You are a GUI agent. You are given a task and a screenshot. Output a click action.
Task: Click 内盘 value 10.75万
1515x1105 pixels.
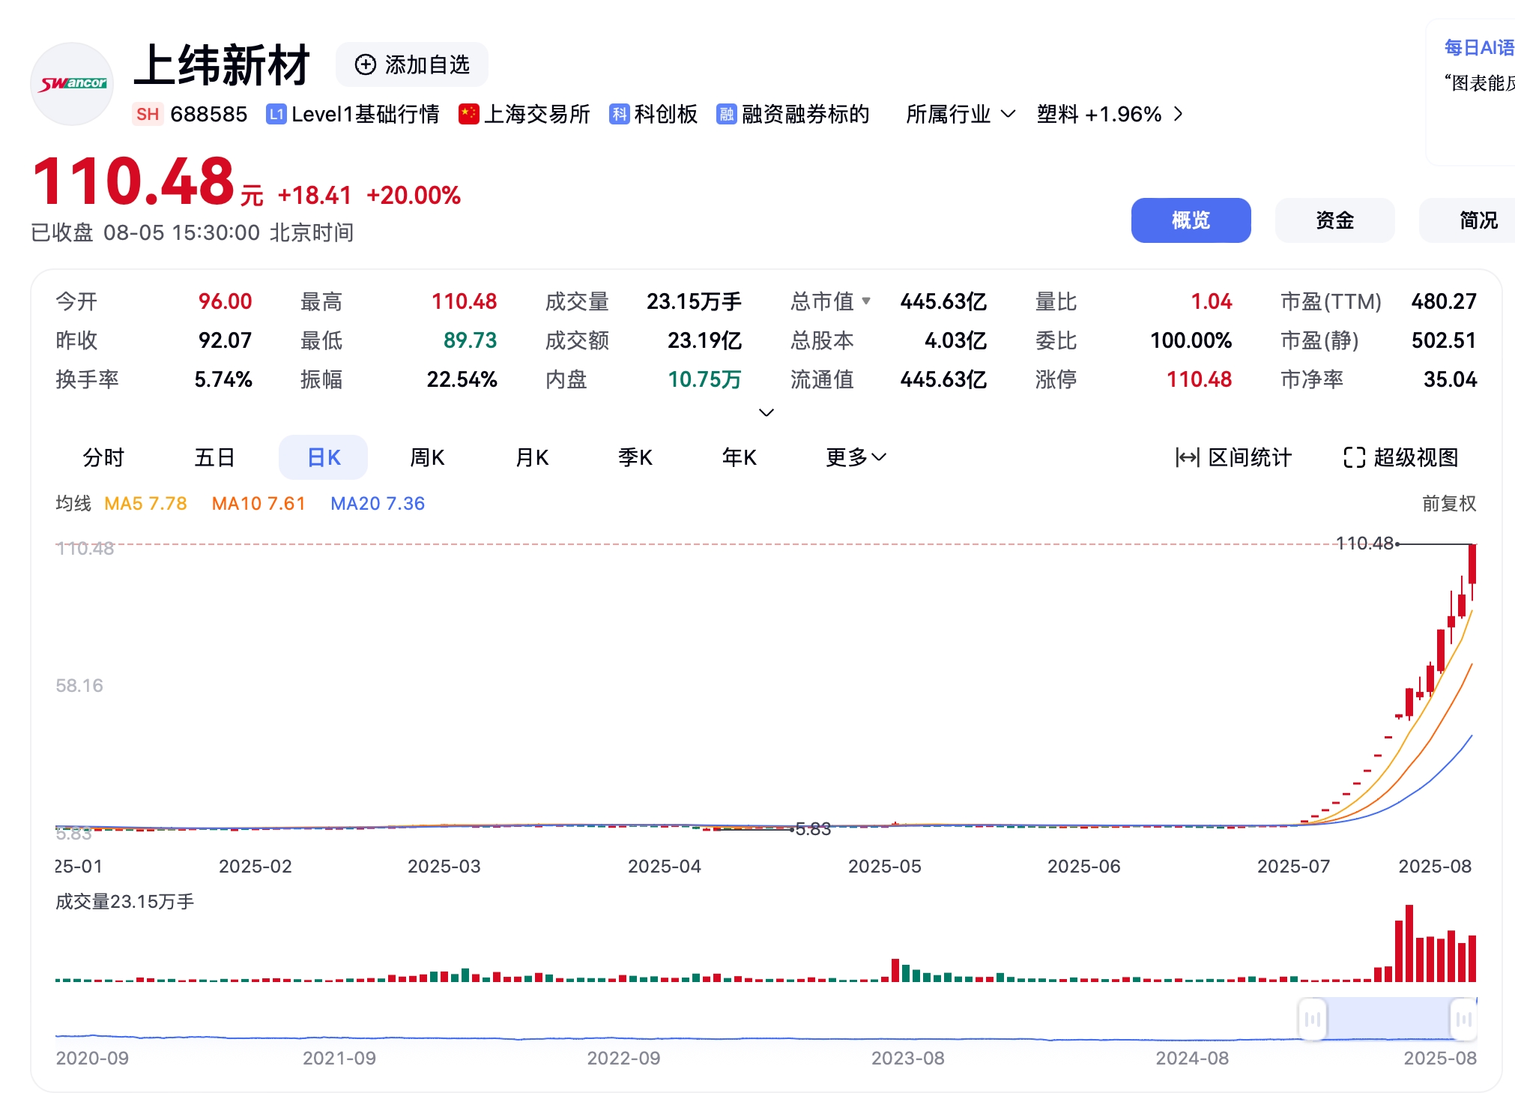coord(704,379)
